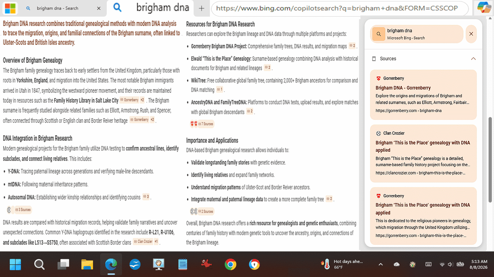Viewport: 494px width, 277px height.
Task: Click 'Identify living relatives' bullet text
Action: tap(210, 175)
